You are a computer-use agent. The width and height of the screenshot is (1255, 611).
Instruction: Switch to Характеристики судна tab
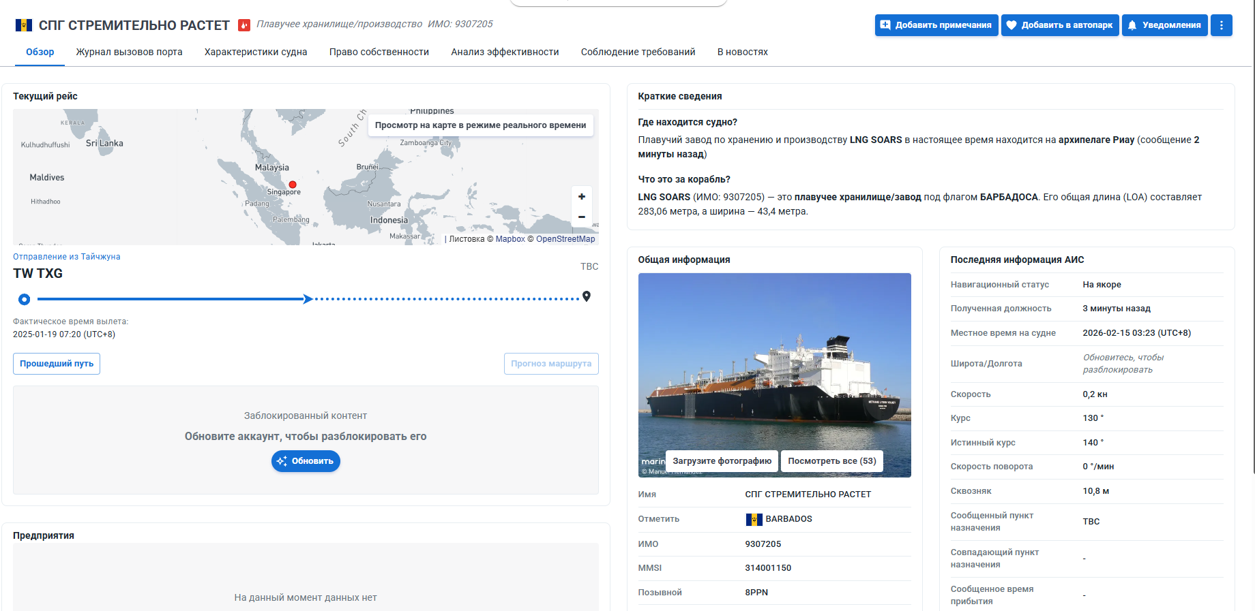point(256,52)
